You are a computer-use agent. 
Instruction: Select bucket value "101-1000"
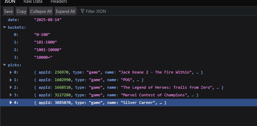point(45,42)
